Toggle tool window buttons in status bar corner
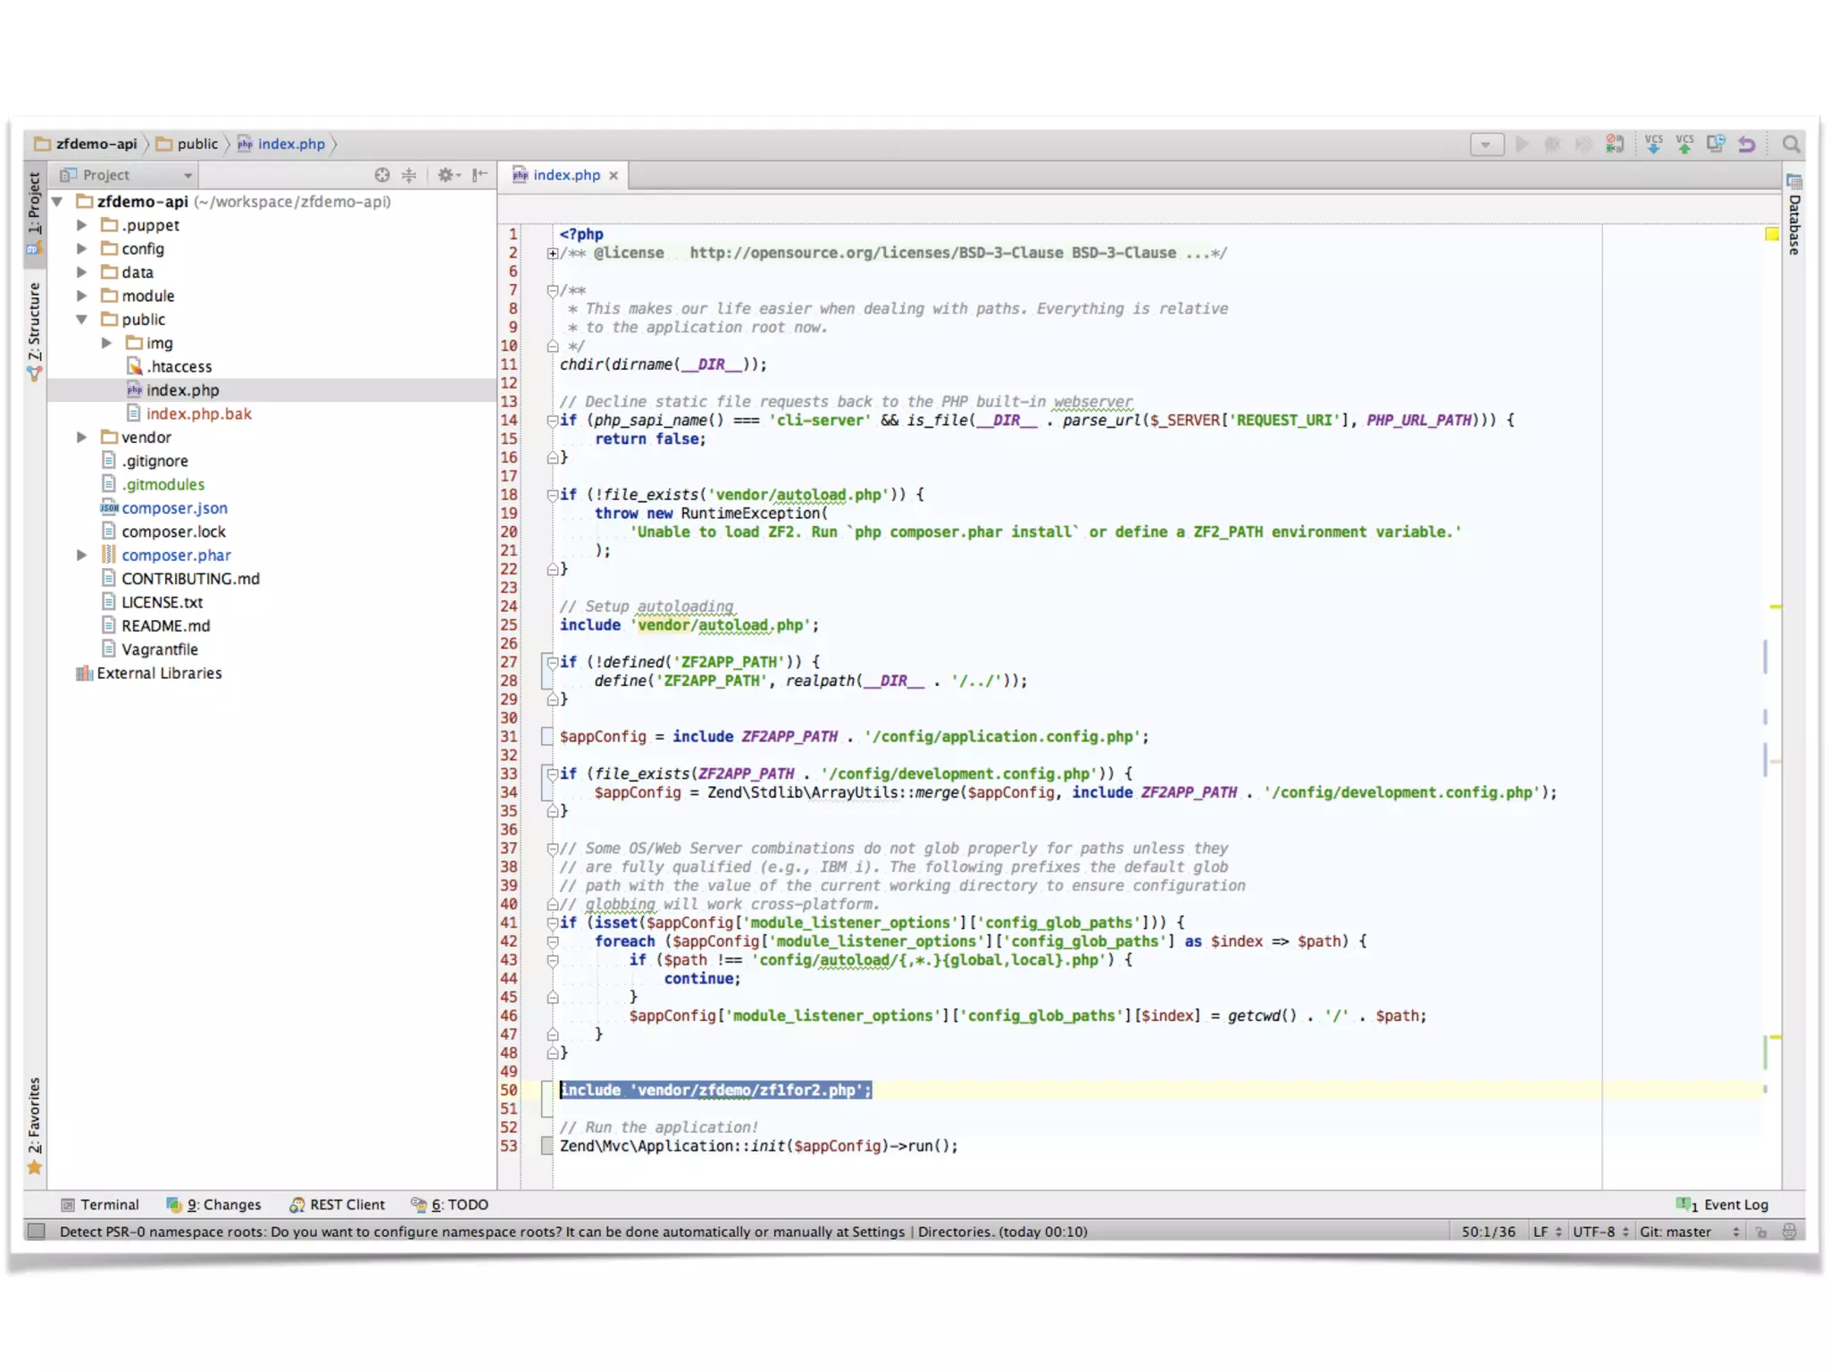Image resolution: width=1829 pixels, height=1372 pixels. (36, 1231)
